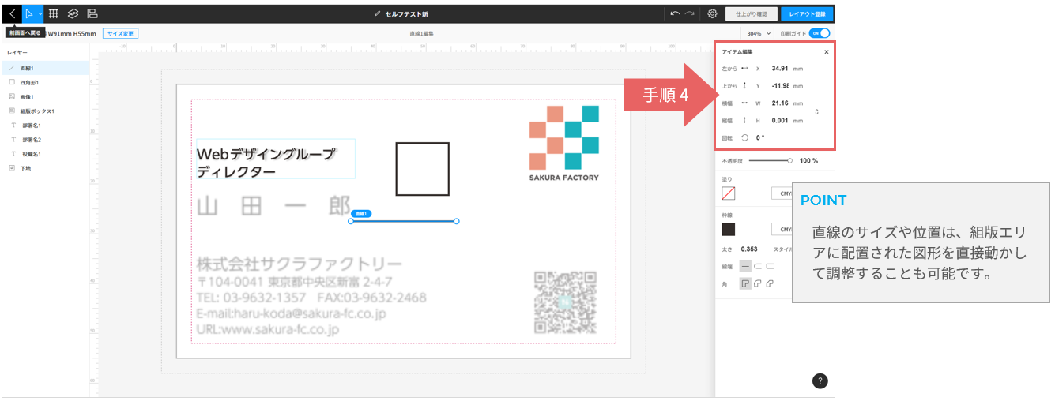Close the アイテム編集 panel
The width and height of the screenshot is (1055, 401).
[827, 52]
